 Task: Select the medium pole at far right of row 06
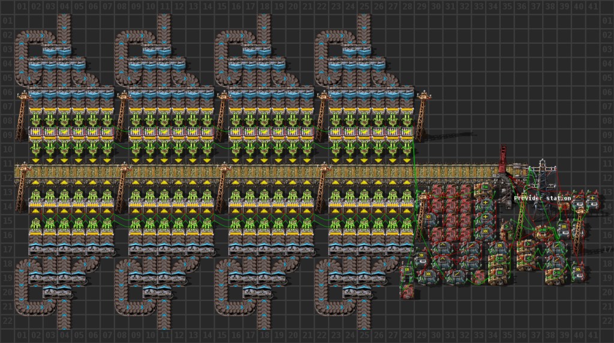[423, 117]
